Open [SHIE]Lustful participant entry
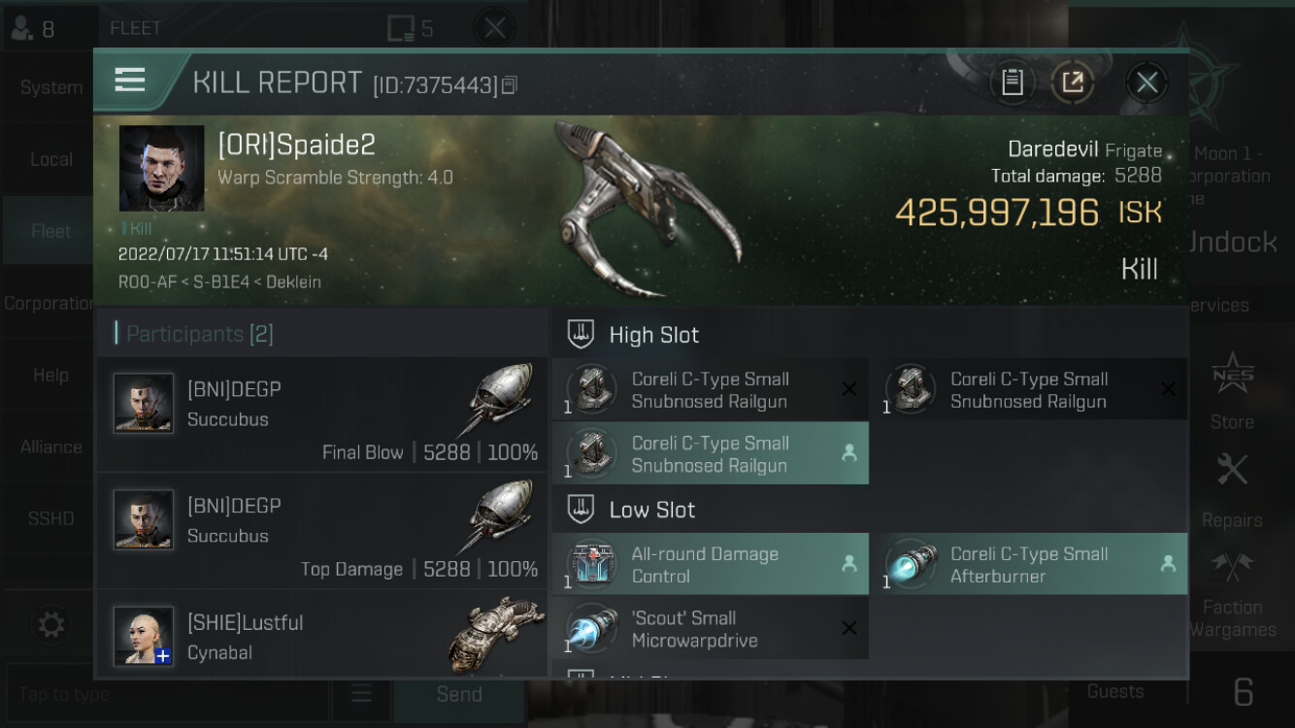Viewport: 1295px width, 728px height. [x=321, y=633]
